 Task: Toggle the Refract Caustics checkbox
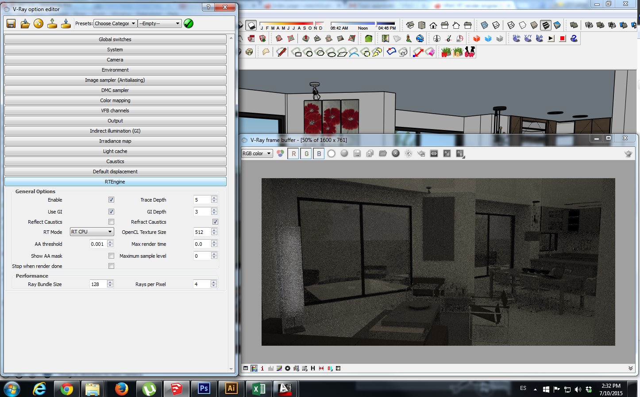click(215, 222)
